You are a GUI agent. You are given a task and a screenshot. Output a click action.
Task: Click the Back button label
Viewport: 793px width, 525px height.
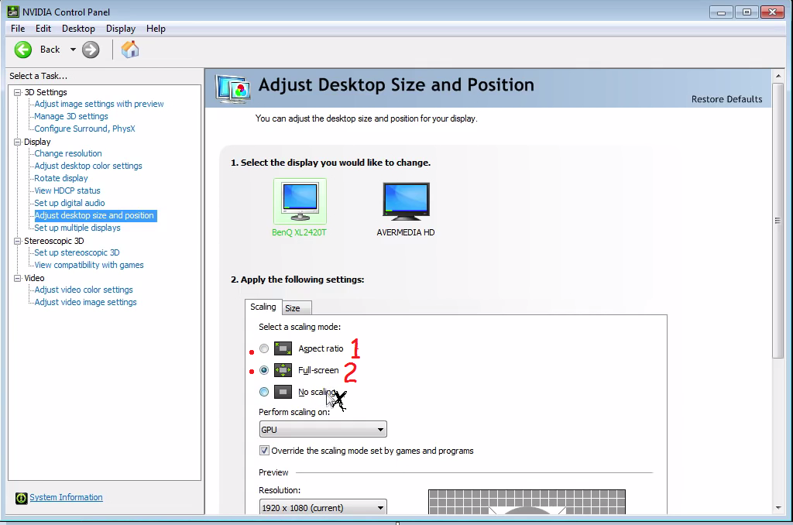[50, 50]
